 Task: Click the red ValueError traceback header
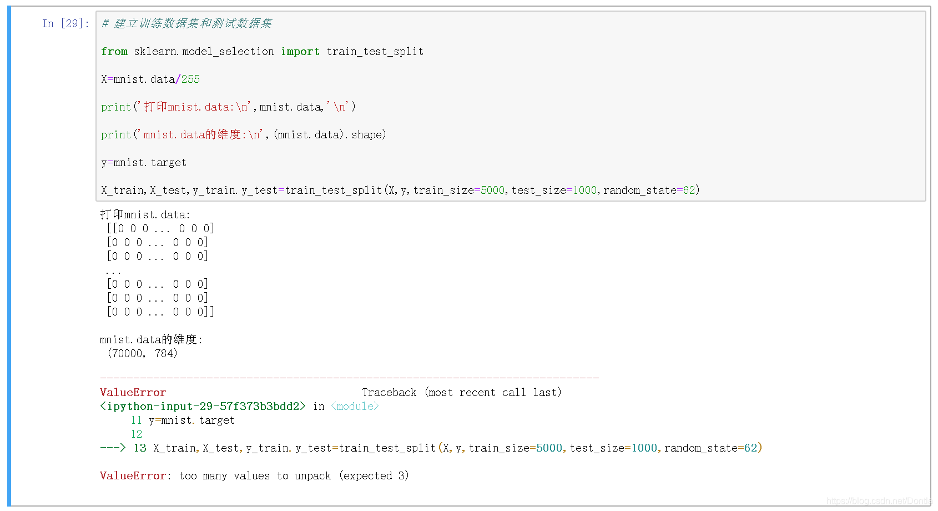click(133, 393)
